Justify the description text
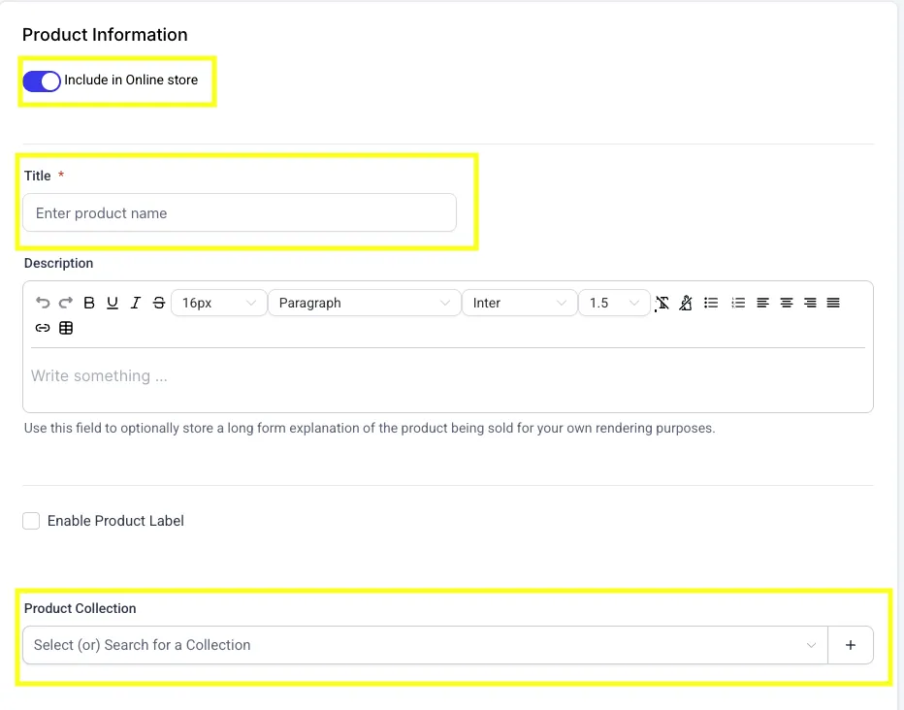 (833, 303)
